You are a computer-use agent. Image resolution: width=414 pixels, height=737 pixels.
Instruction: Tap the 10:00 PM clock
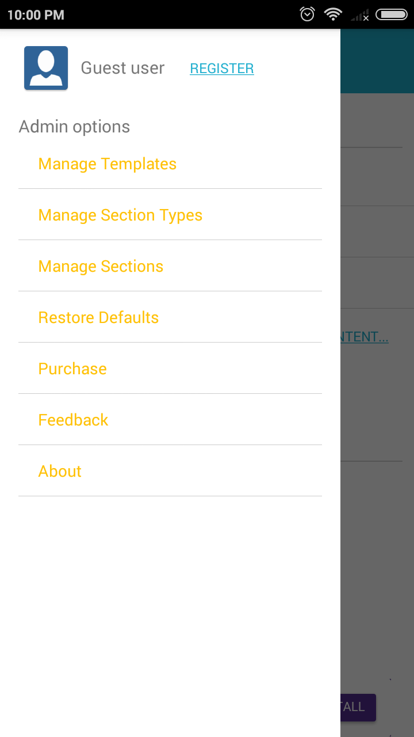[x=36, y=15]
